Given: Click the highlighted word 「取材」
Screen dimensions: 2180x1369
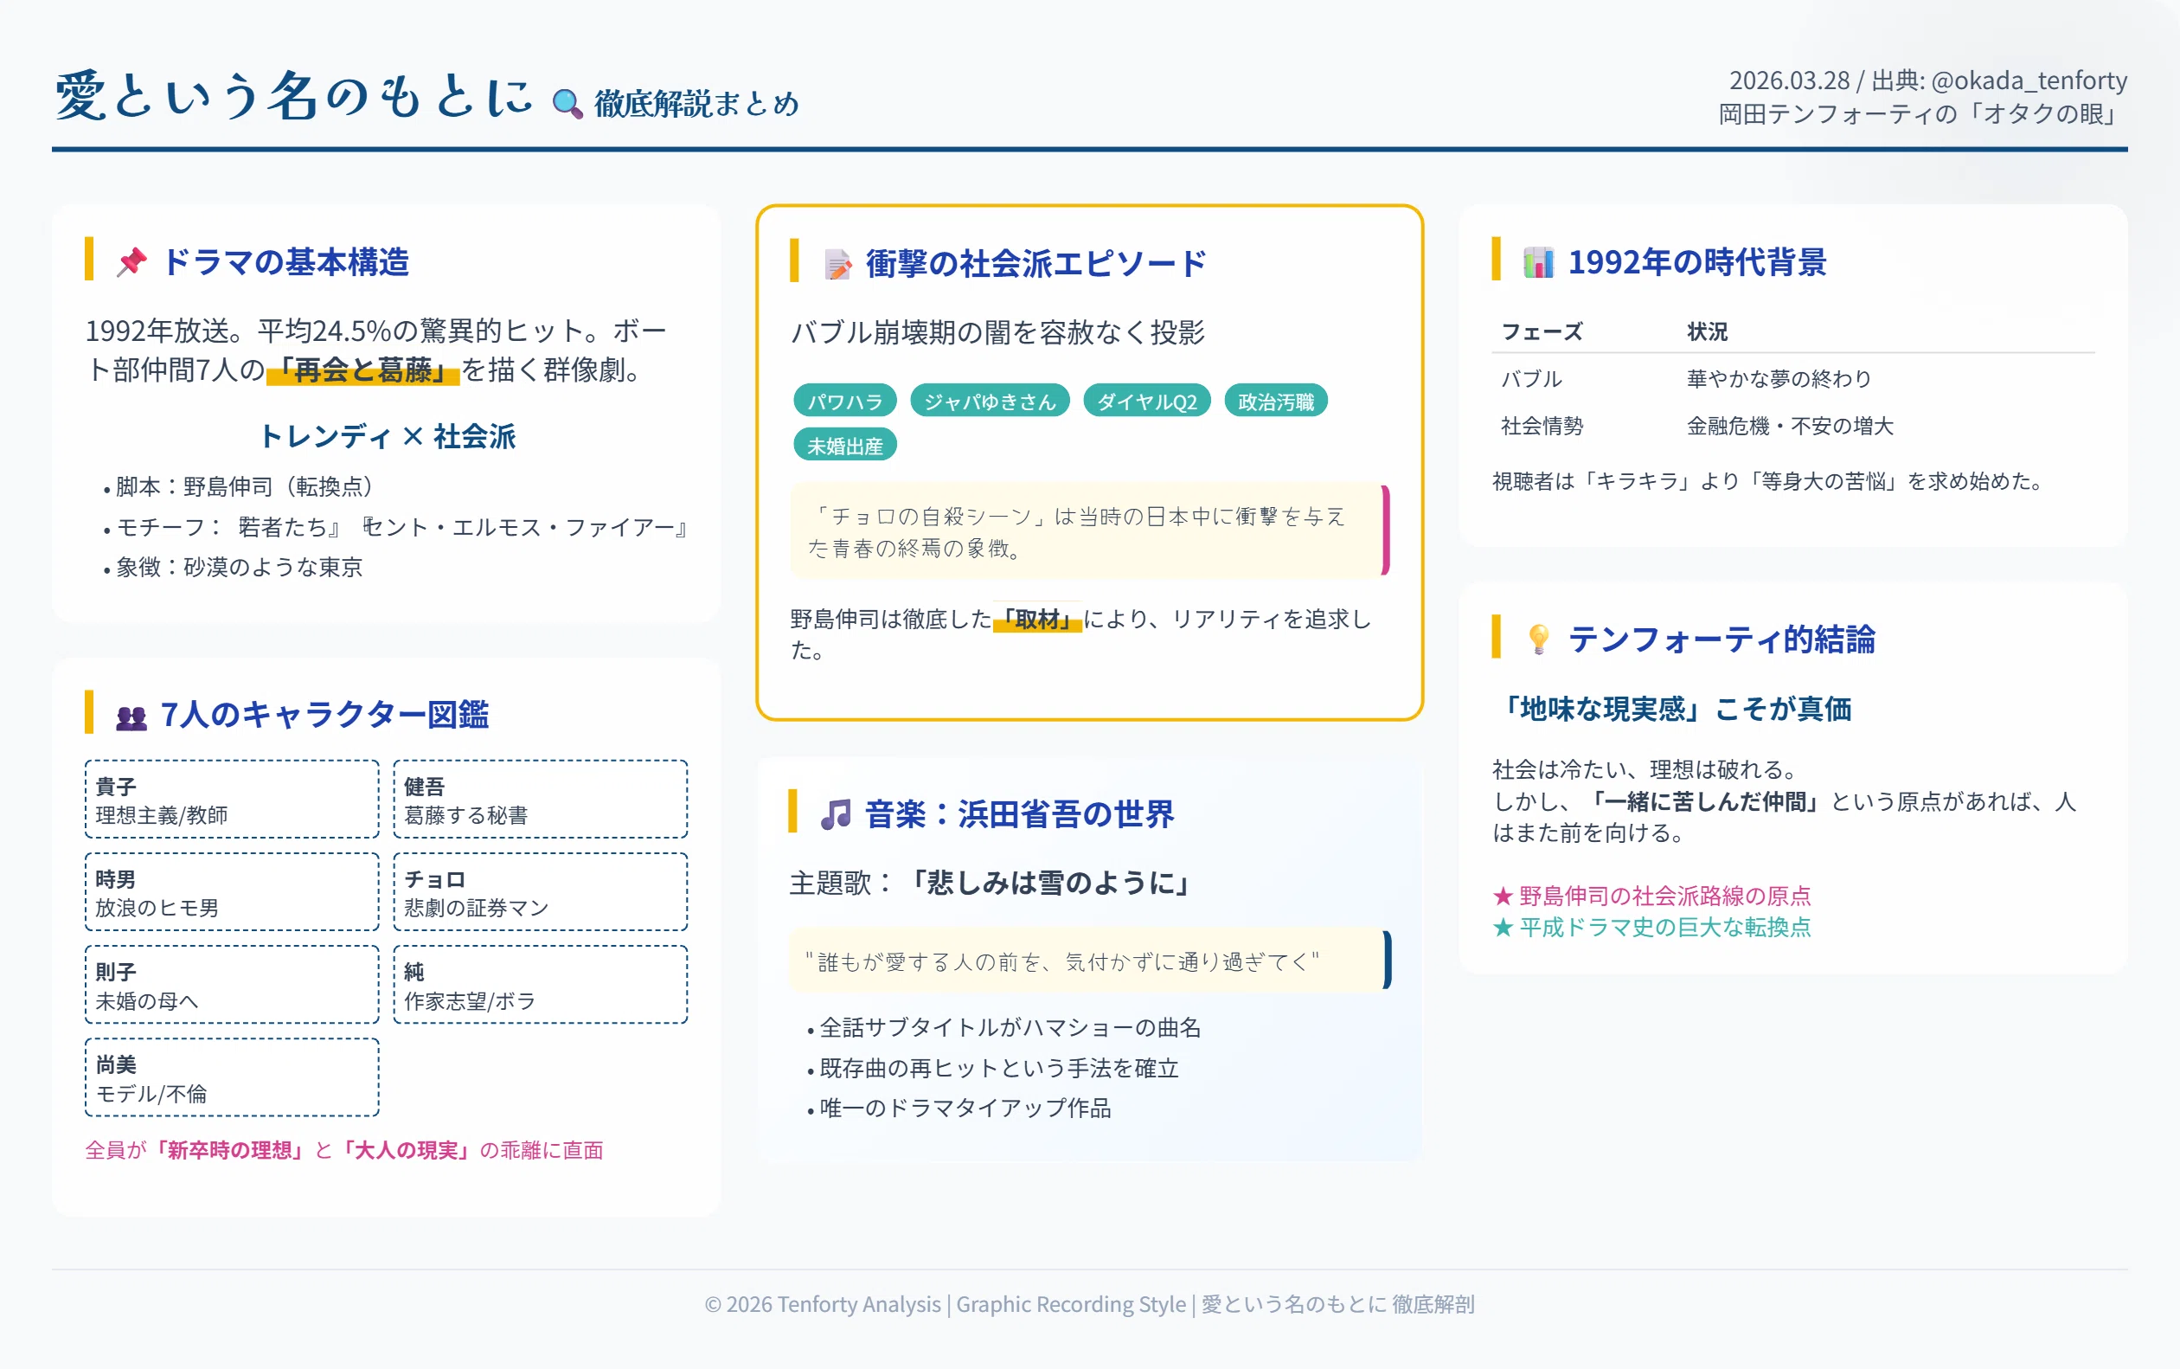Looking at the screenshot, I should tap(1037, 620).
